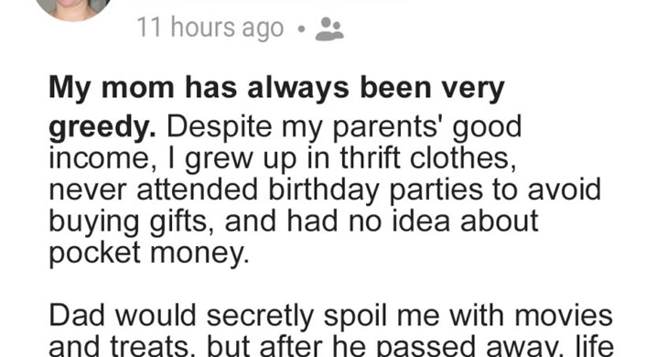Screen dimensions: 668x357
Task: Click the line 'Dad would secretly spoil me with movies'
Action: 331,316
